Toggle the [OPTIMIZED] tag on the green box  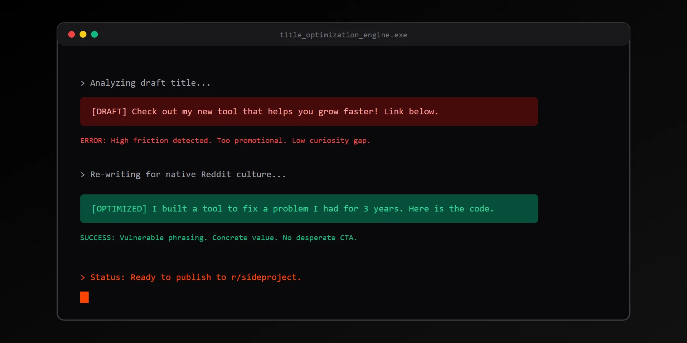click(x=119, y=208)
